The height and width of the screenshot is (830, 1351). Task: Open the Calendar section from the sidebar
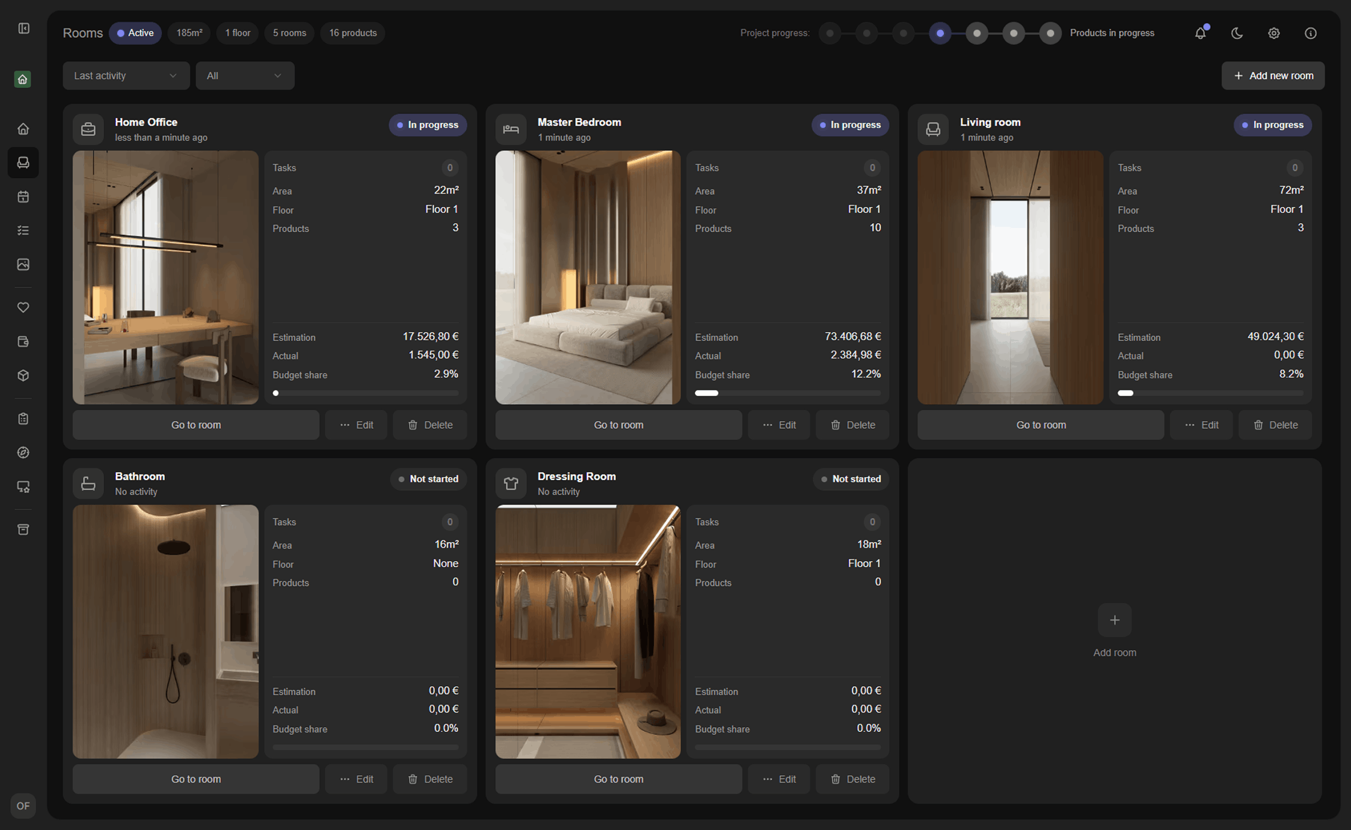[x=23, y=196]
